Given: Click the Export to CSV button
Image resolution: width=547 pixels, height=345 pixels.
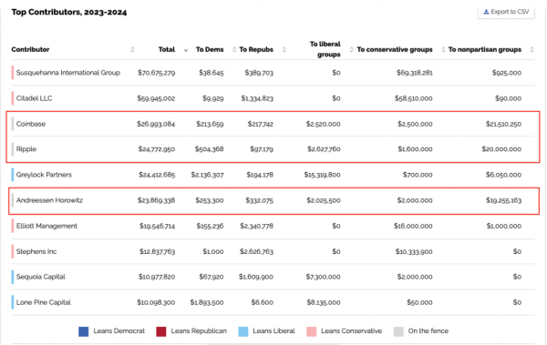Looking at the screenshot, I should coord(506,12).
